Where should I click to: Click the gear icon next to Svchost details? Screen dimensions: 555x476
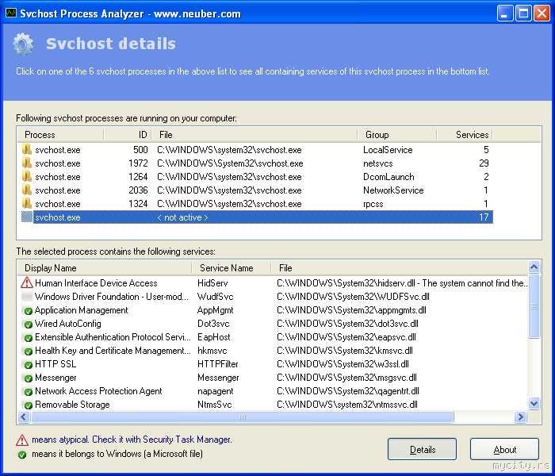(x=24, y=44)
